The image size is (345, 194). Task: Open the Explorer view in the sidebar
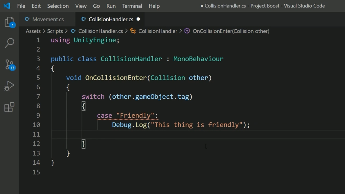pos(9,22)
